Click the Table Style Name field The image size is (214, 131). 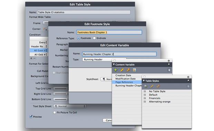(x=84, y=12)
